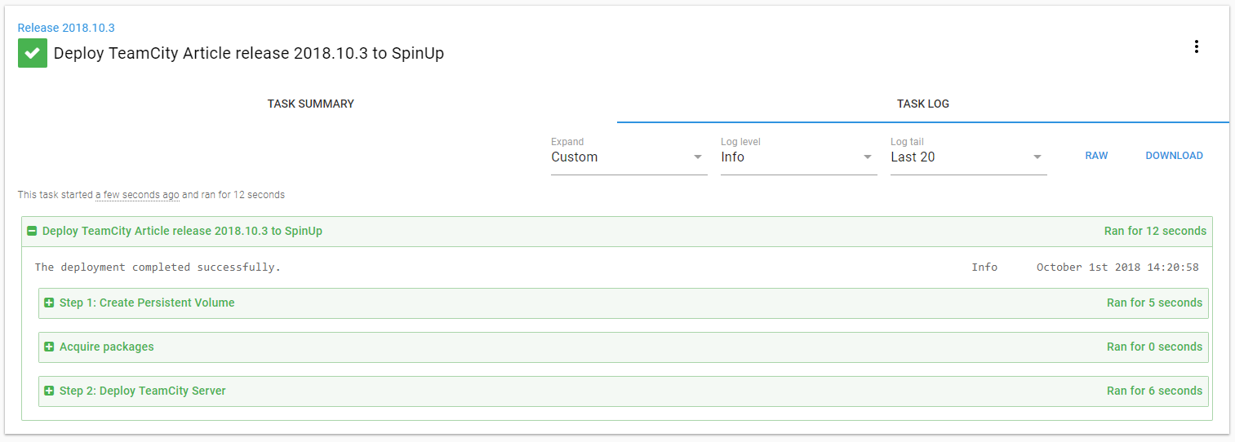Expand Step 1: Create Persistent Volume row
Image resolution: width=1235 pixels, height=442 pixels.
(147, 303)
